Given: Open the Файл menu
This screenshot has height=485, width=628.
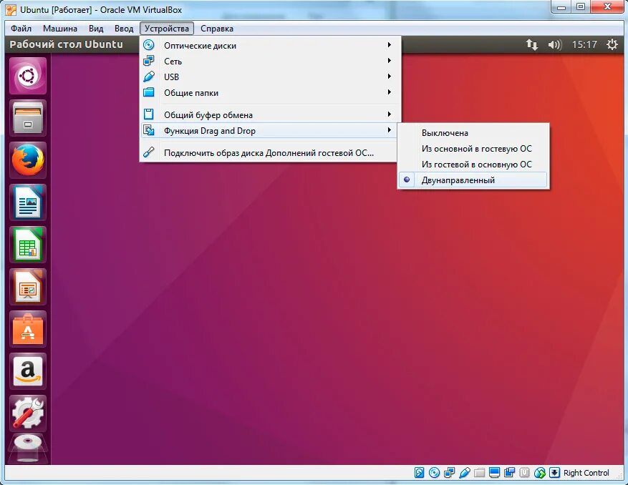Looking at the screenshot, I should point(21,29).
